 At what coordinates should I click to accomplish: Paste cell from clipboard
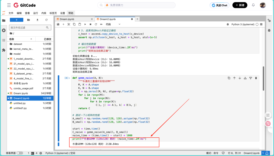[80, 24]
